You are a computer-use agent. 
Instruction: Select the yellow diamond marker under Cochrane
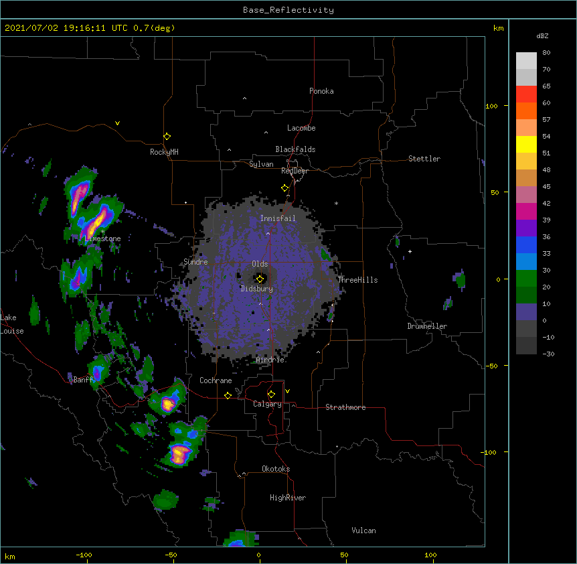228,395
